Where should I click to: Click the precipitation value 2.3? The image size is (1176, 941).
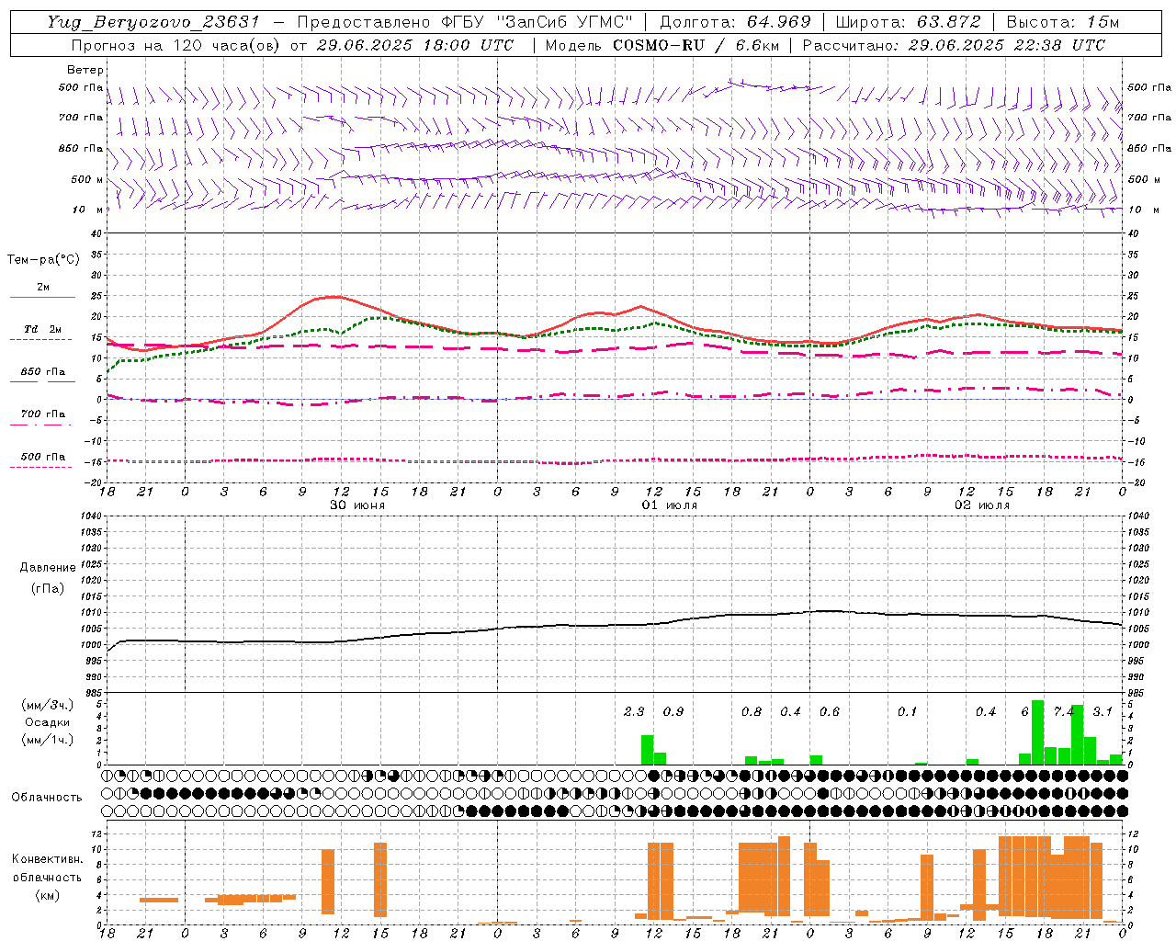click(x=634, y=711)
